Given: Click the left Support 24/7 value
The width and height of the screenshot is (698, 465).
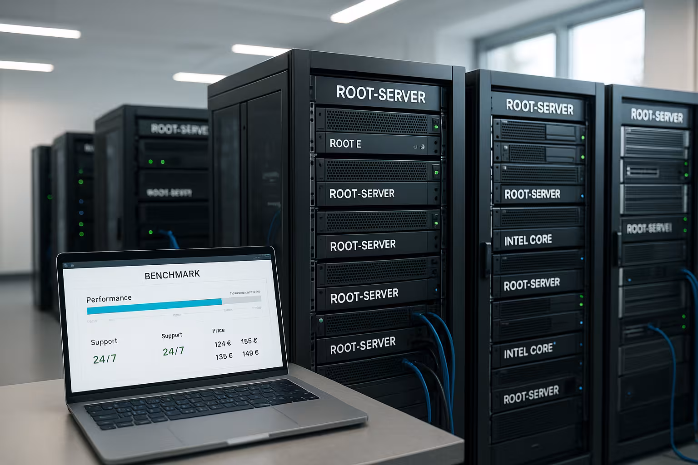Looking at the screenshot, I should coord(105,359).
